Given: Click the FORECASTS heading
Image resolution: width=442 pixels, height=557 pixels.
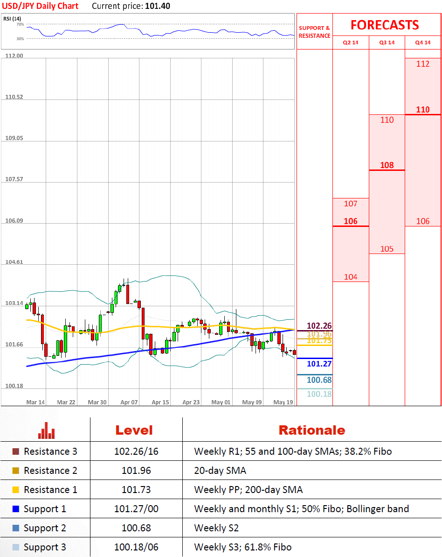Looking at the screenshot, I should (x=385, y=25).
